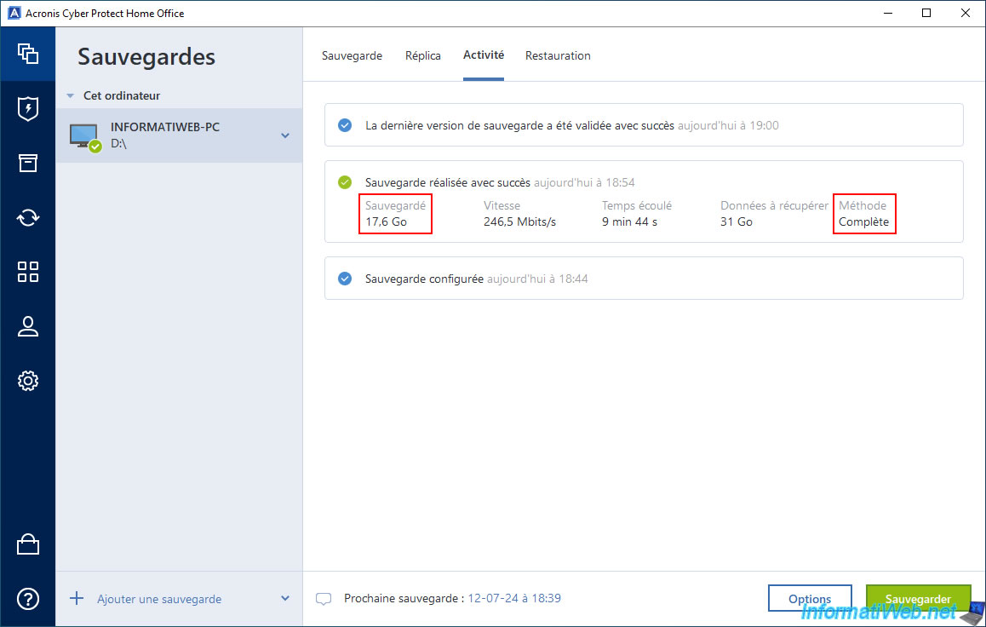Switch to the Réplica tab
This screenshot has height=627, width=986.
point(422,55)
